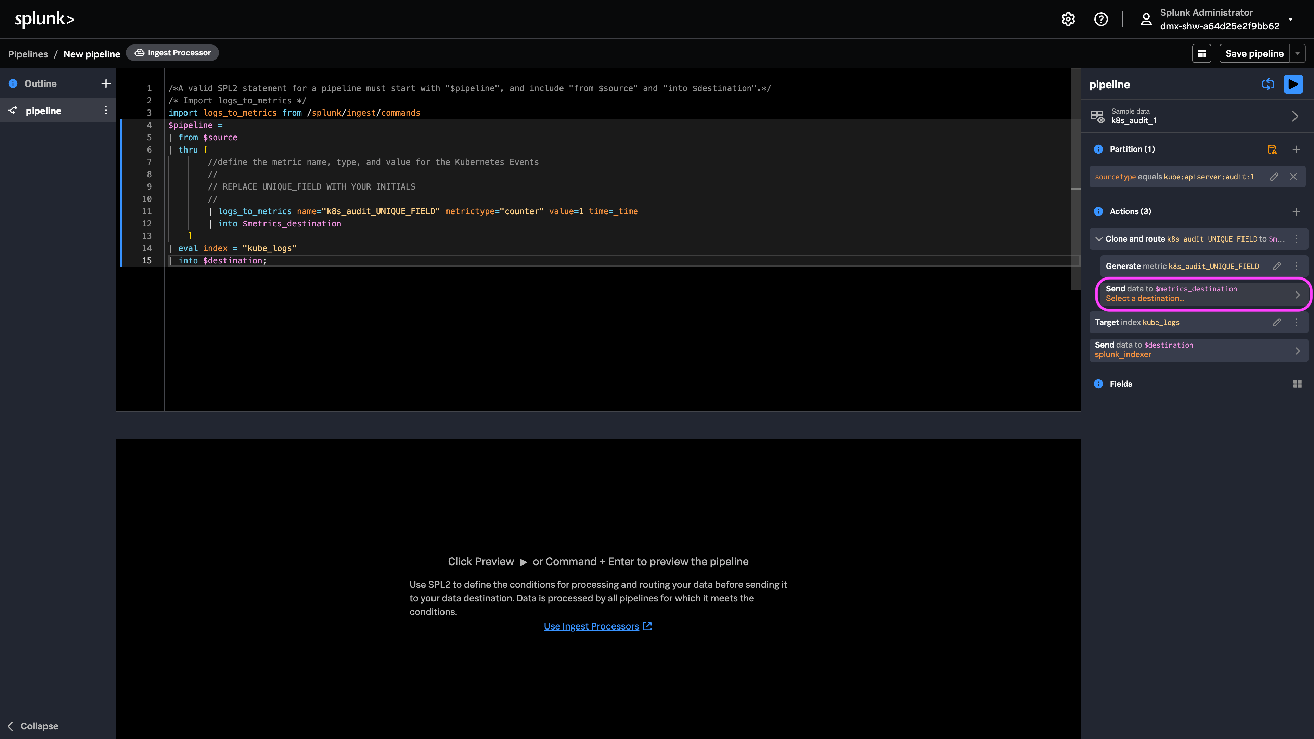Edit Generate metric action
Image resolution: width=1314 pixels, height=739 pixels.
tap(1277, 266)
